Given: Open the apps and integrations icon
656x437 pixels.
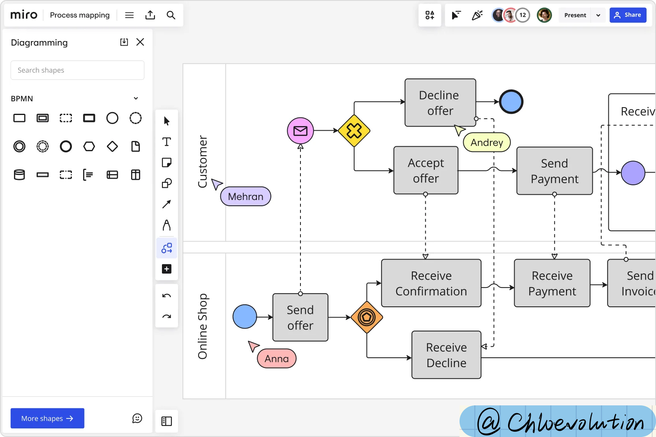Looking at the screenshot, I should tap(430, 15).
